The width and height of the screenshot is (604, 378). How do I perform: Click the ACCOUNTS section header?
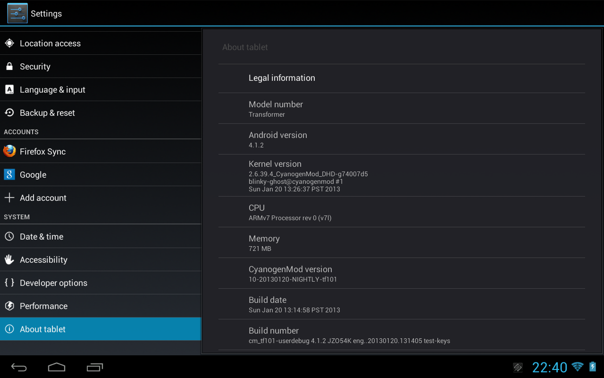[x=21, y=132]
